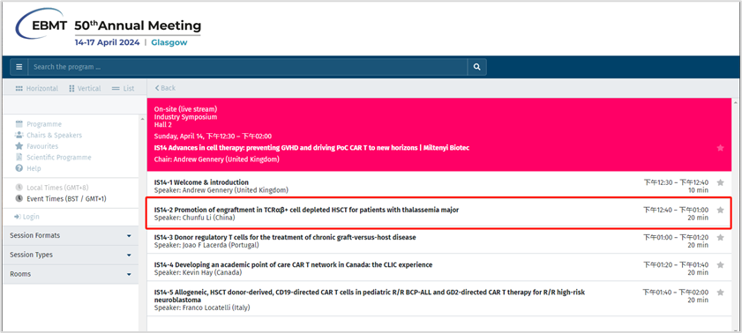
Task: Open the Chairs & Speakers page
Action: [49, 135]
